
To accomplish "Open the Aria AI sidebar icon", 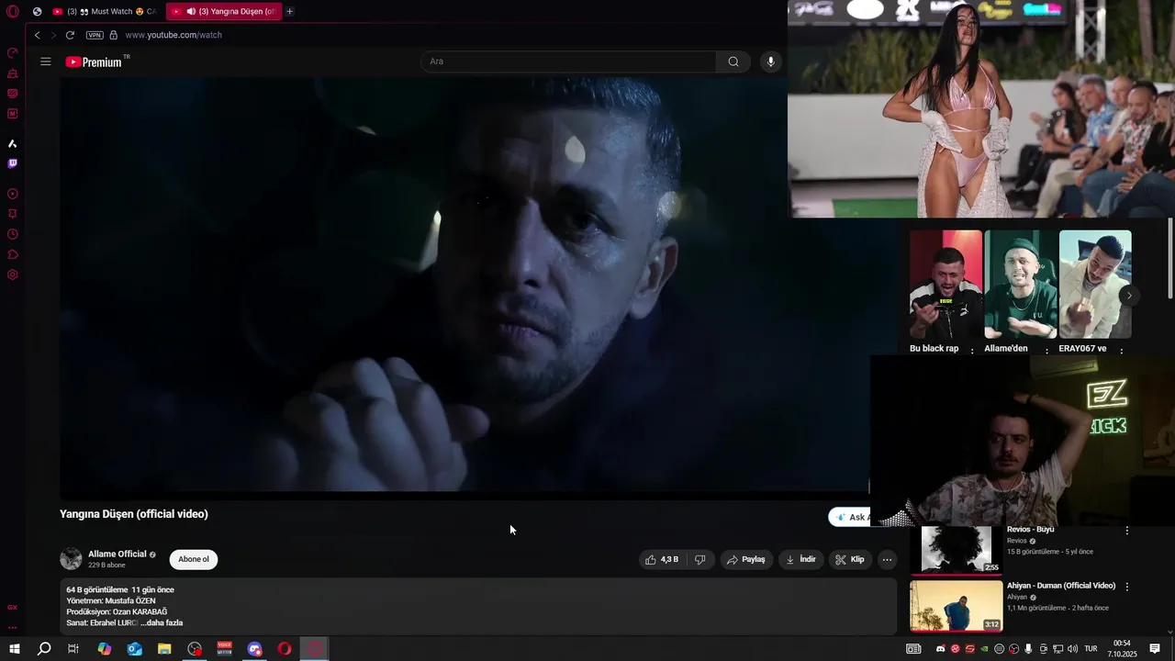I will (x=13, y=144).
